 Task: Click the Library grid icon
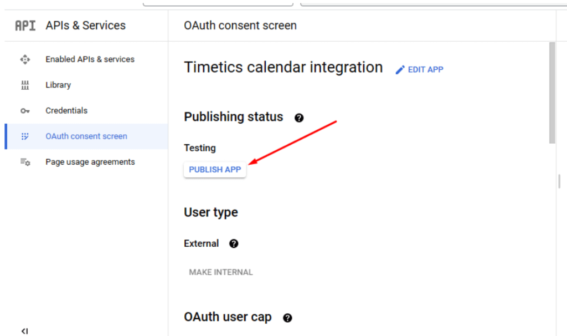(25, 85)
